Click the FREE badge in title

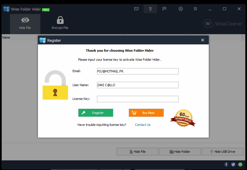tap(46, 10)
